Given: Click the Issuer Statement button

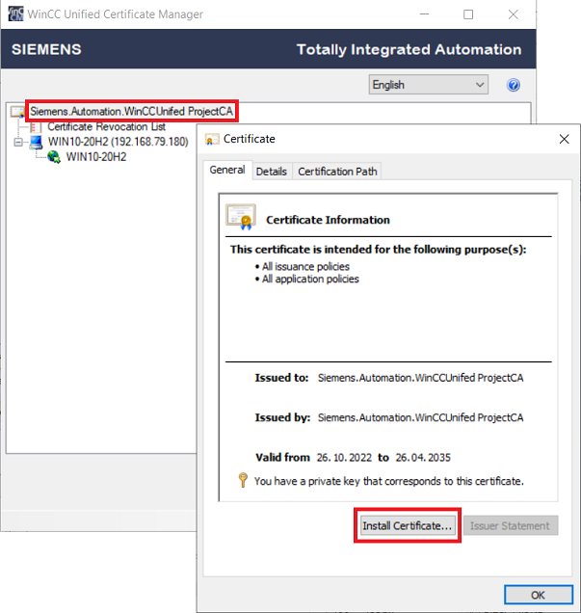Looking at the screenshot, I should (510, 525).
